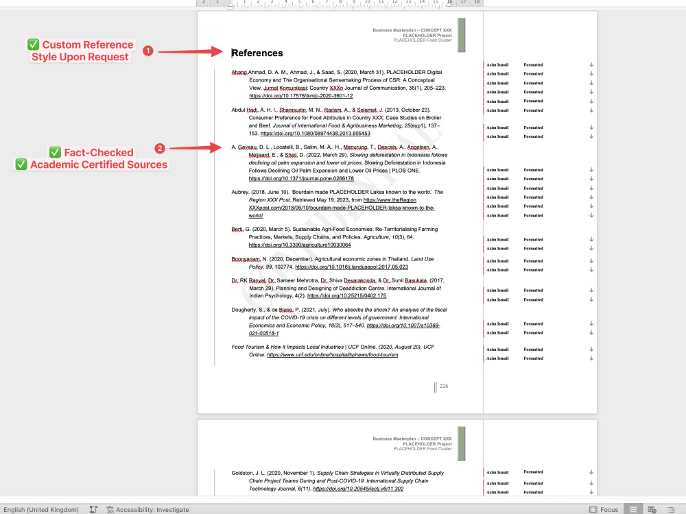Switch to Print Layout view in status bar
Viewport: 686px width, 514px height.
(x=633, y=509)
